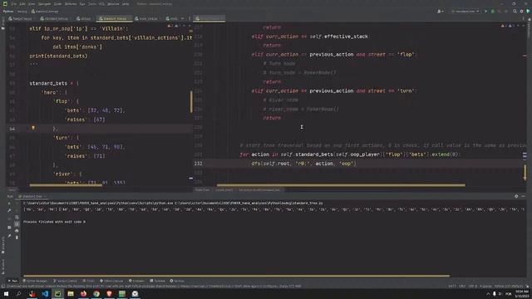Screen dimensions: 532x299
Task: Open IDE settings gear icon in toolbar
Action: tap(522, 11)
